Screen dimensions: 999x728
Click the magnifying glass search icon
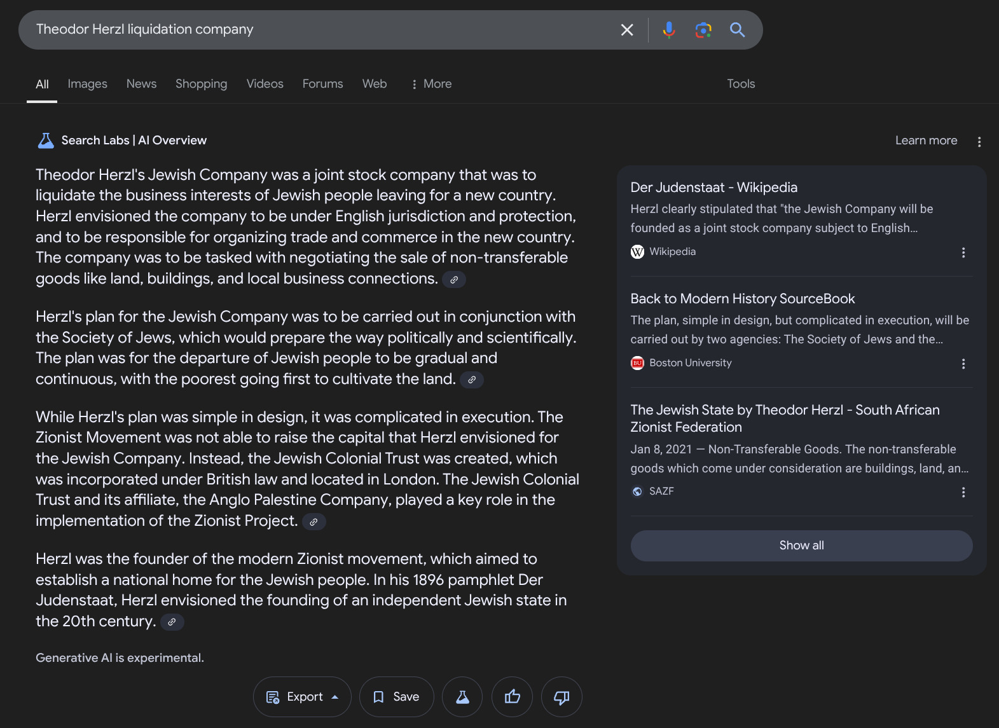[737, 30]
